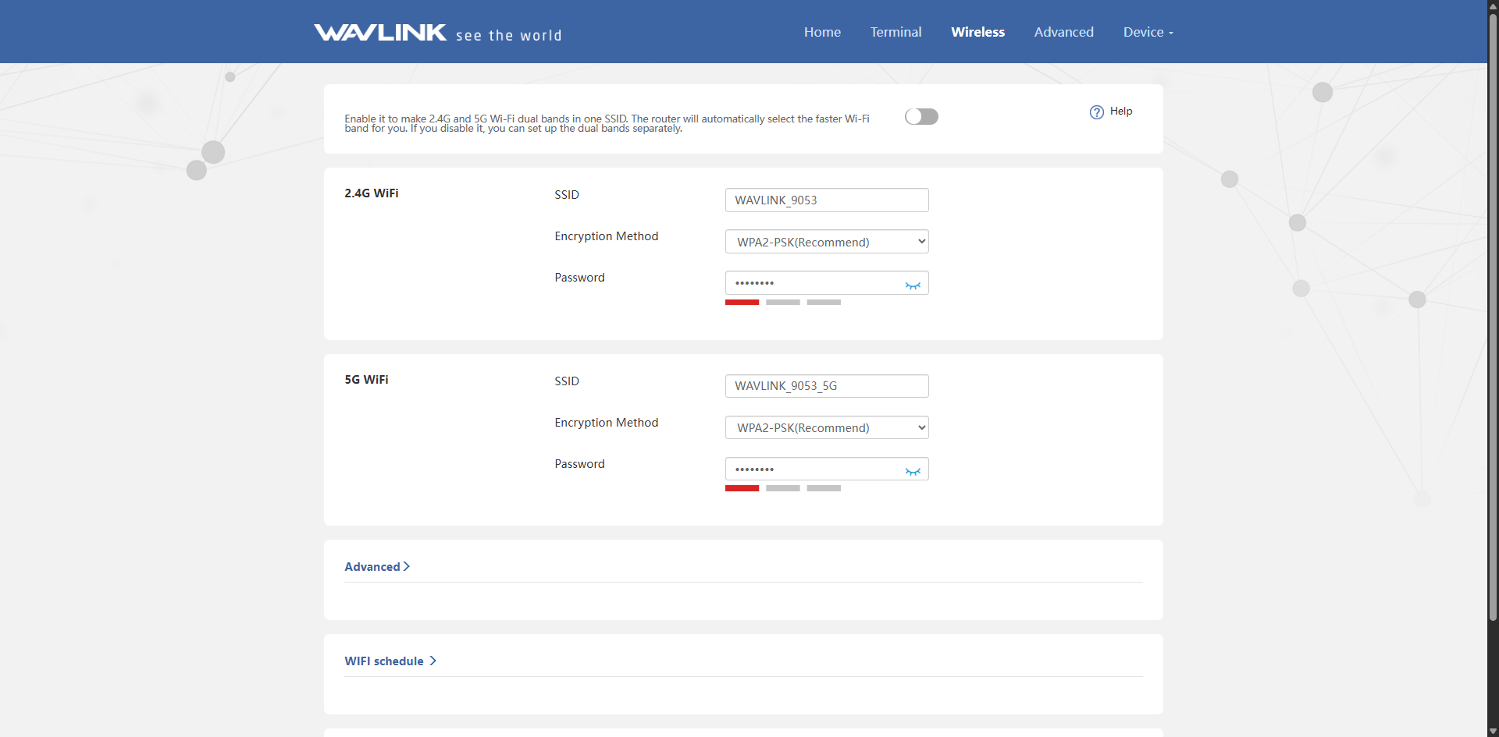1499x737 pixels.
Task: Click the page vertical scrollbar
Action: 1493,317
